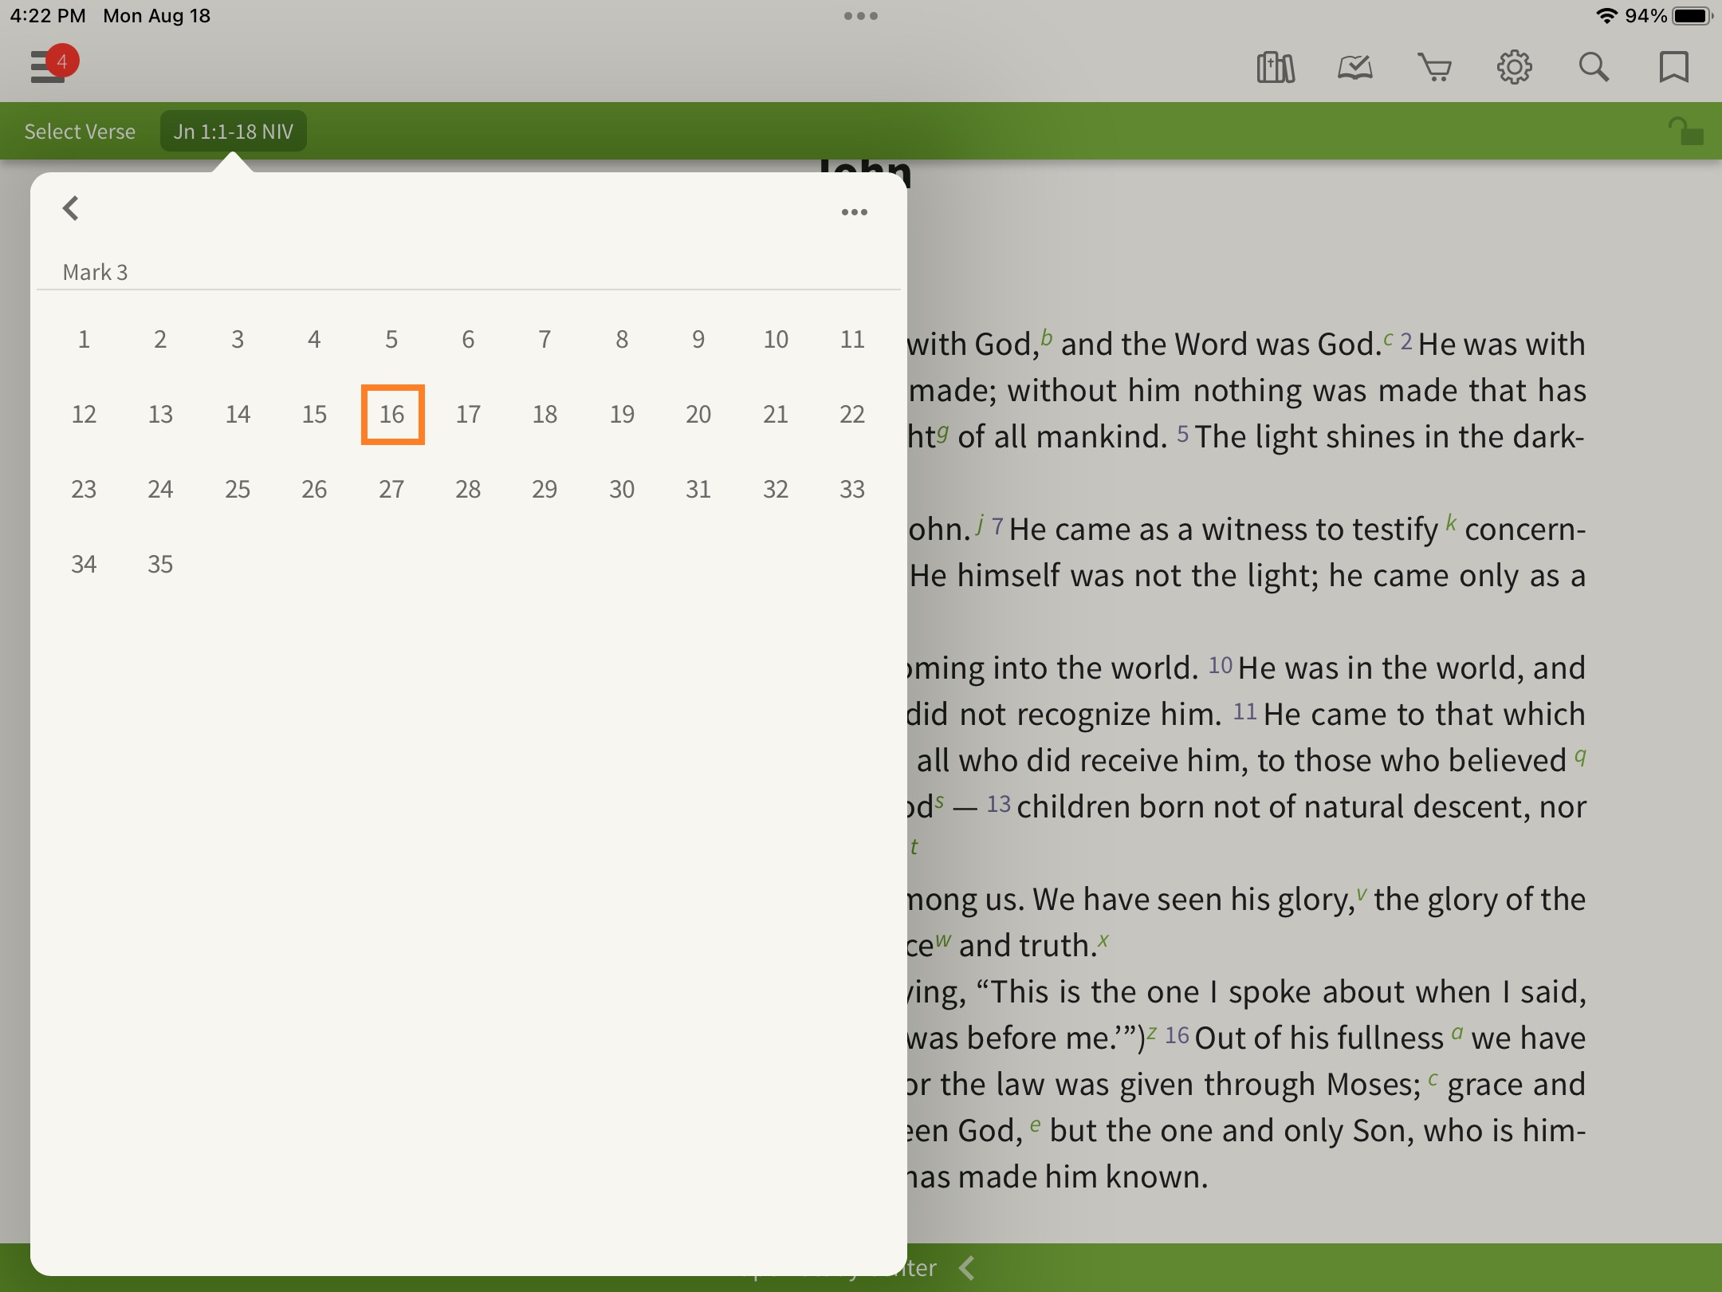This screenshot has width=1722, height=1292.
Task: Tap the 4:22 PM clock
Action: [x=48, y=16]
